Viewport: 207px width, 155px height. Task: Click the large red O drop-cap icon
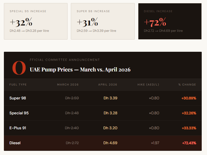pyautogui.click(x=19, y=68)
